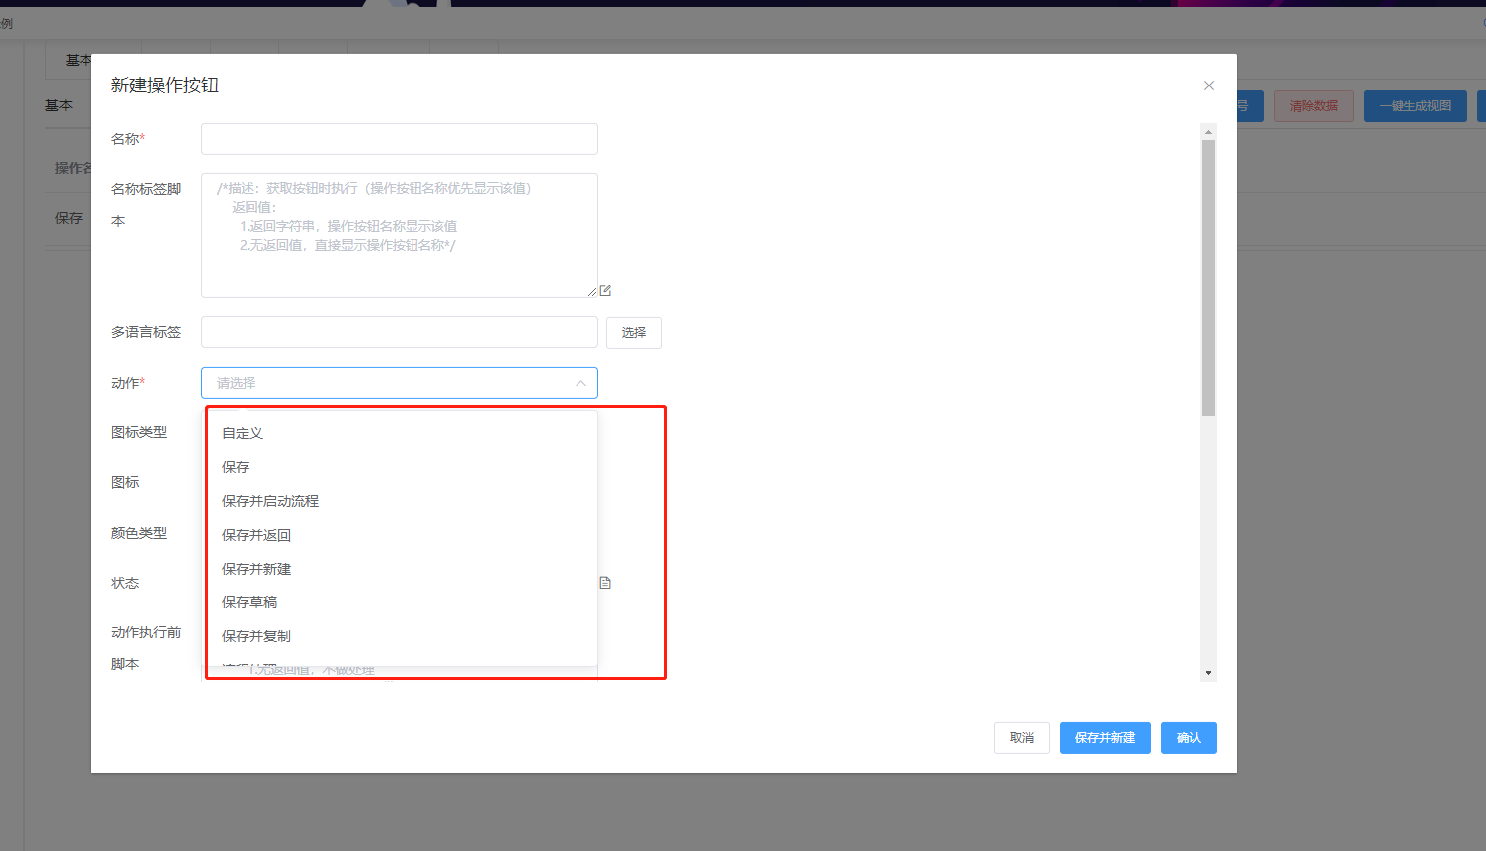Pick 保存并复制 option
The width and height of the screenshot is (1486, 851).
tap(403, 636)
